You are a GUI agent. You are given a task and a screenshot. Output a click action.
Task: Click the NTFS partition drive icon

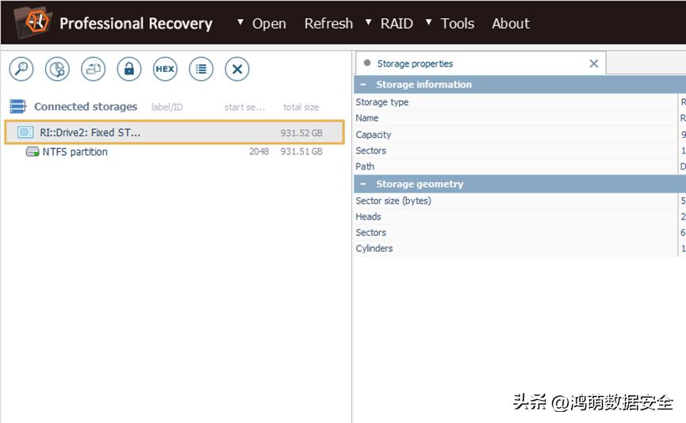pos(33,151)
